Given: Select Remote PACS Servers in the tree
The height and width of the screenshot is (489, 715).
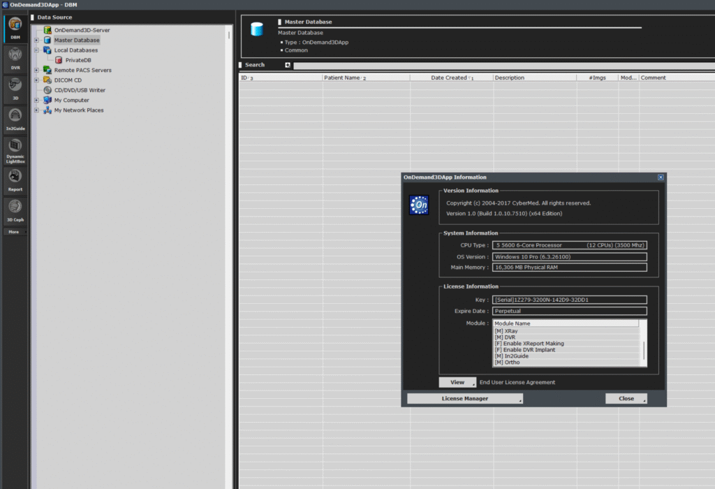Looking at the screenshot, I should 82,71.
